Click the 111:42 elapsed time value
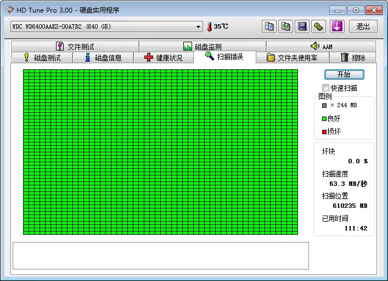Image resolution: width=388 pixels, height=281 pixels. click(x=356, y=228)
